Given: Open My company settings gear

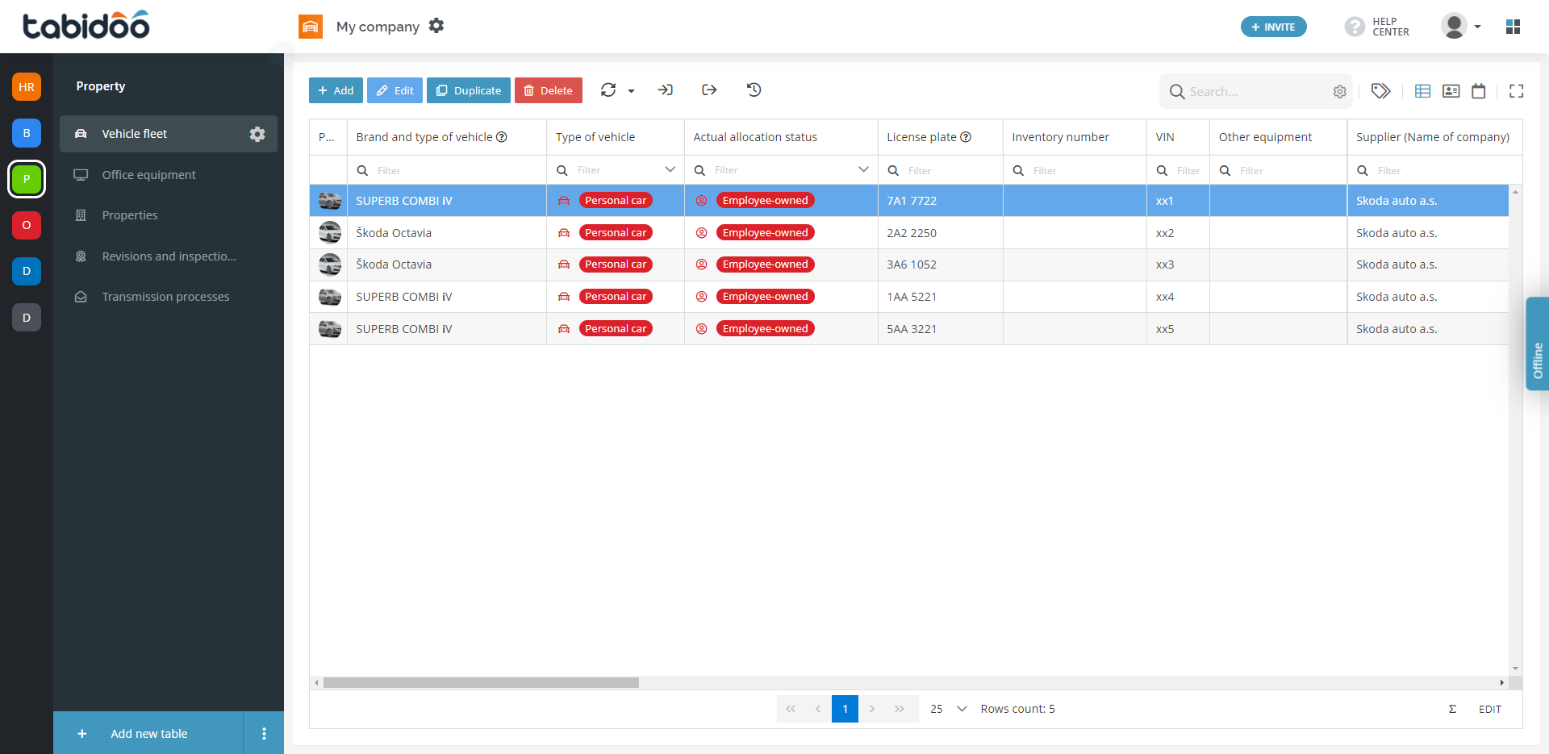Looking at the screenshot, I should 436,26.
